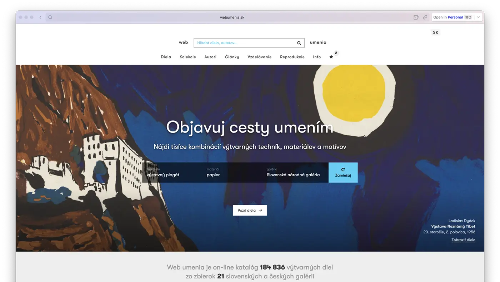Click the 'Pozri diela' button
The width and height of the screenshot is (500, 282).
[250, 210]
